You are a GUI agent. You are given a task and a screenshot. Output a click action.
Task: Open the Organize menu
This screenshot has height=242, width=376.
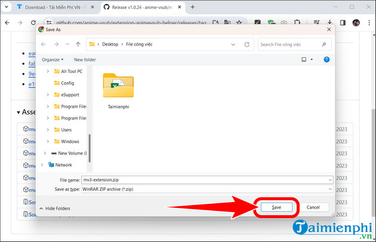53,60
